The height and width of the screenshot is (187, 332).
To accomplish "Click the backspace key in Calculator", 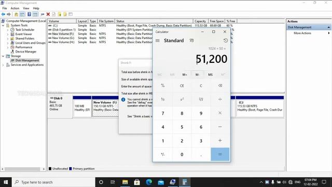I will (x=220, y=86).
